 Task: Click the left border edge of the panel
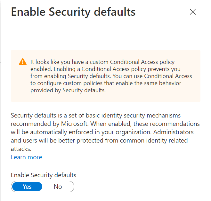tap(1, 96)
